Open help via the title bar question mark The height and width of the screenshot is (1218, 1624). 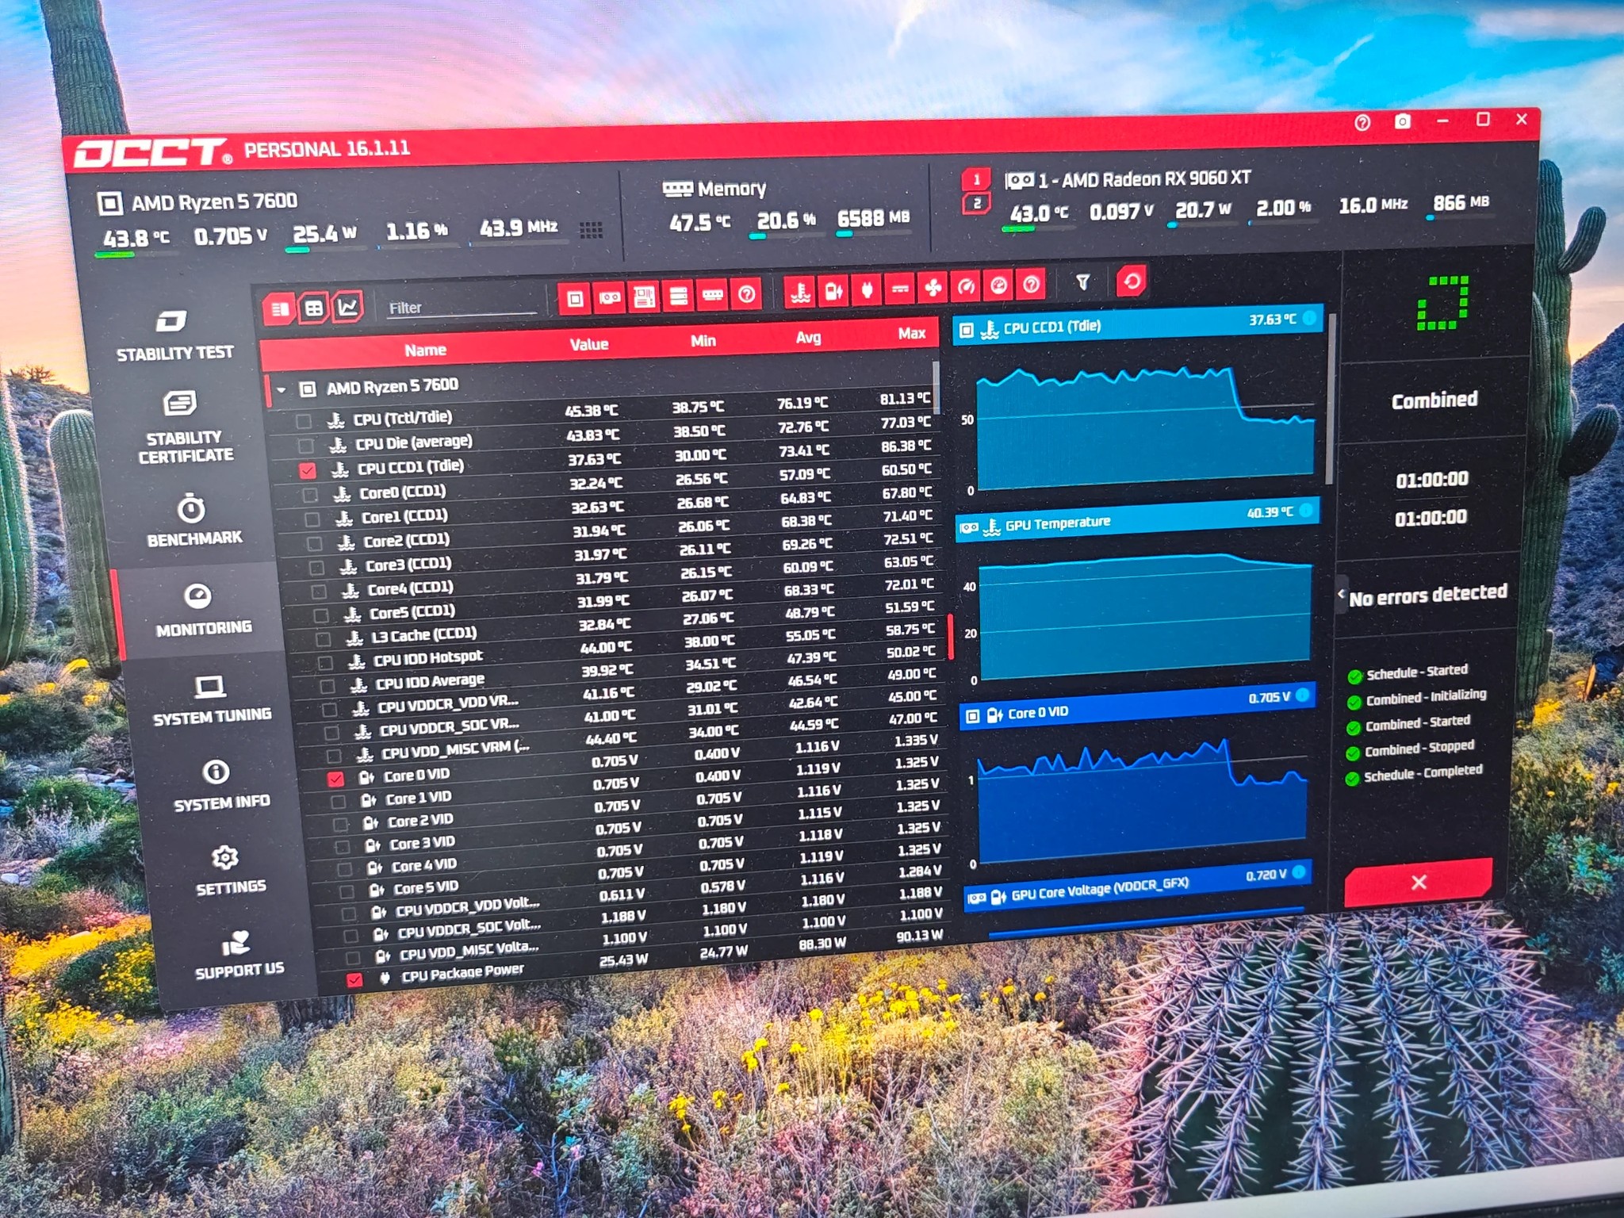click(1362, 122)
